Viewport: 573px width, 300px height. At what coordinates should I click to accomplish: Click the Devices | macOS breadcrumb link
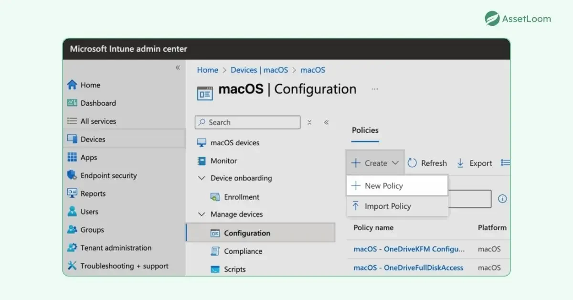tap(259, 70)
